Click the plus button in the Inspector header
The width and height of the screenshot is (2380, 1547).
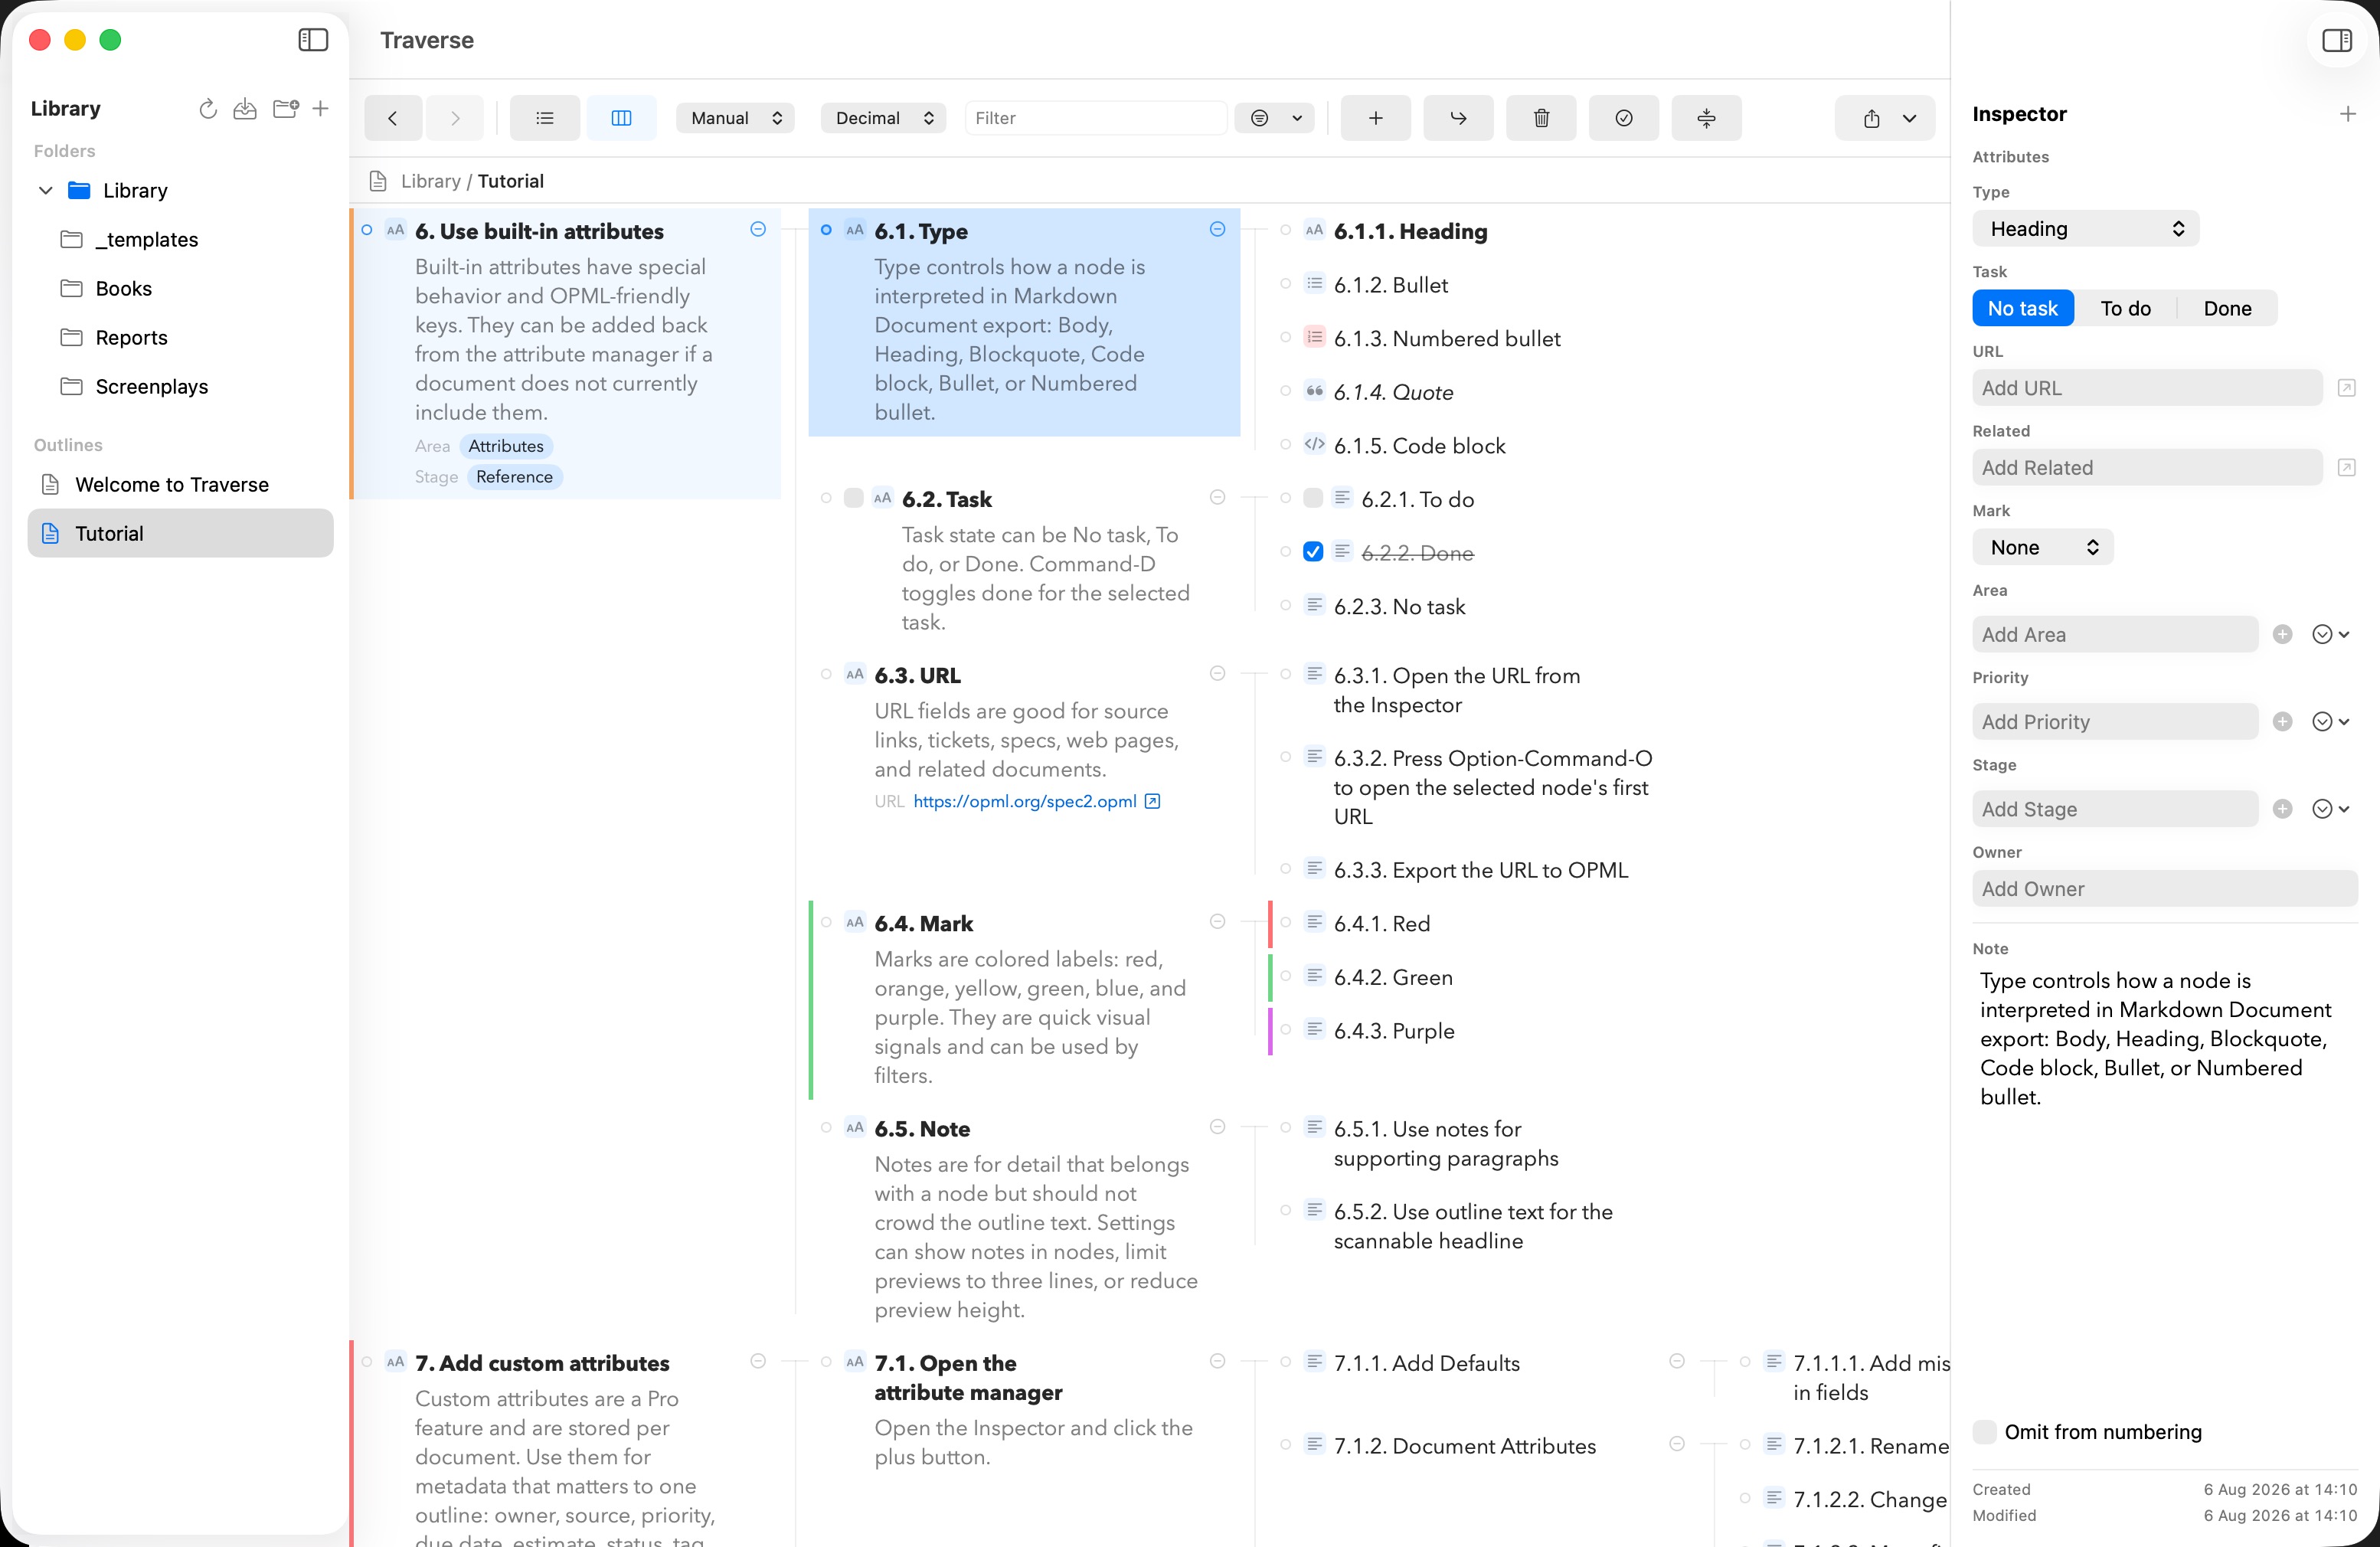click(x=2347, y=114)
